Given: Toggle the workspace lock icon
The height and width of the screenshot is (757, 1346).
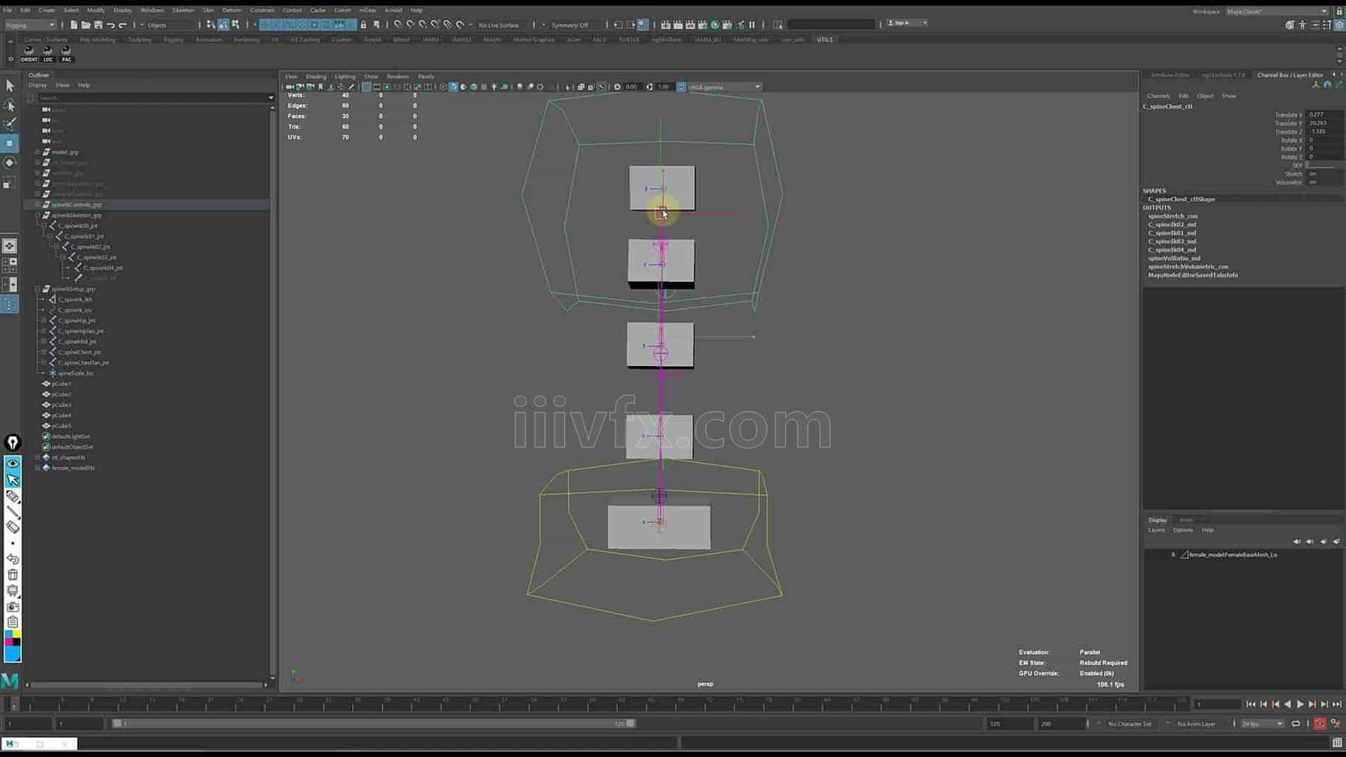Looking at the screenshot, I should 1339,11.
